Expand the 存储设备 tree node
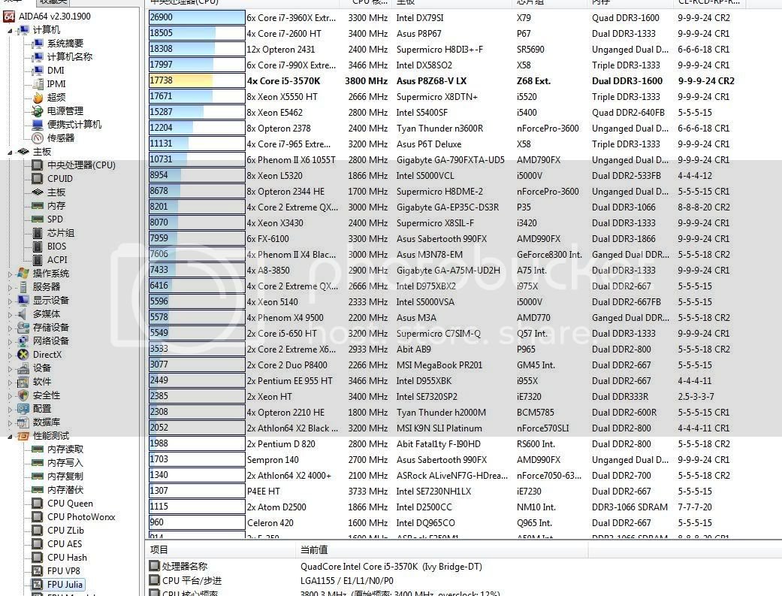The width and height of the screenshot is (782, 596). click(x=11, y=328)
